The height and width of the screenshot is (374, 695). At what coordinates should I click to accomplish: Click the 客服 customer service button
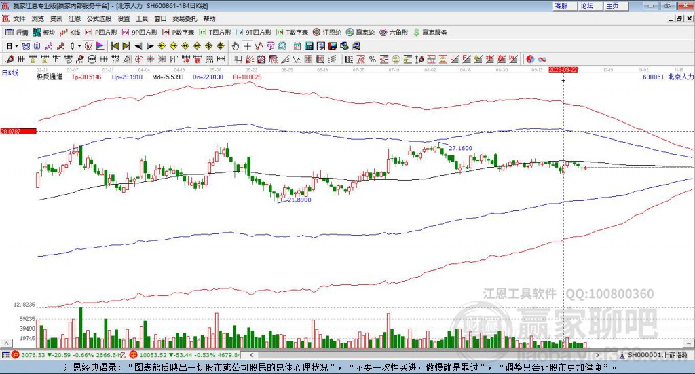point(561,5)
